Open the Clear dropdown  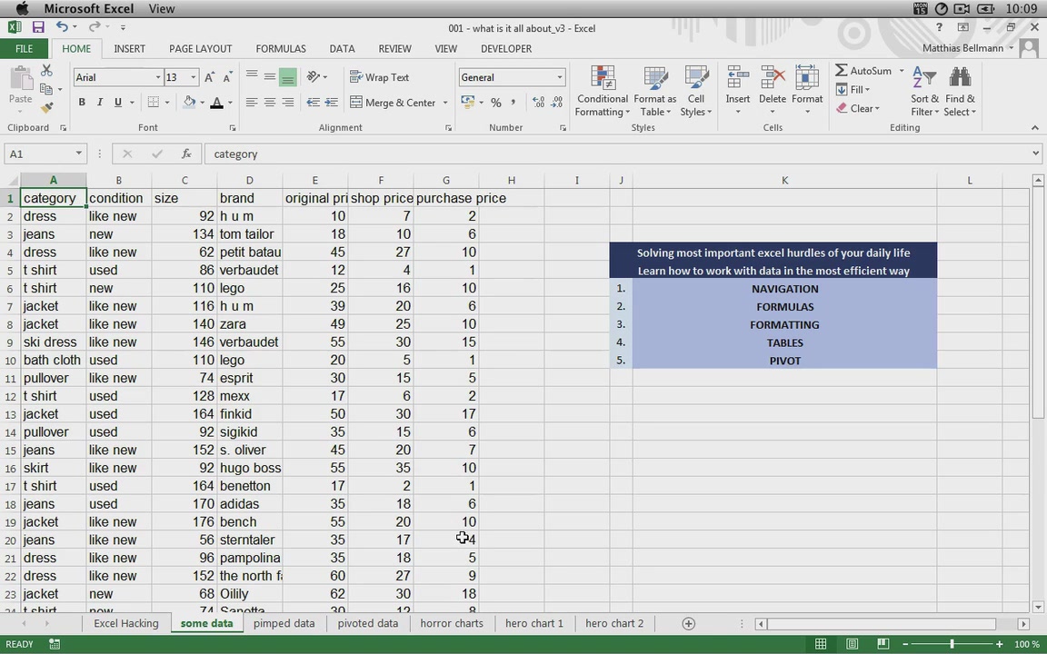tap(857, 108)
